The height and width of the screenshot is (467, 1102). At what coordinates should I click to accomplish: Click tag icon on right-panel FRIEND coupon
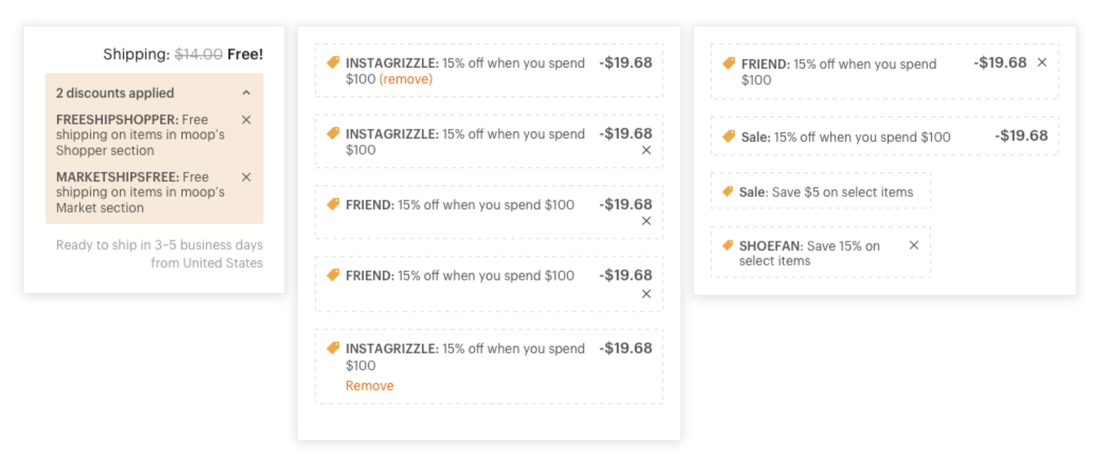tap(729, 63)
